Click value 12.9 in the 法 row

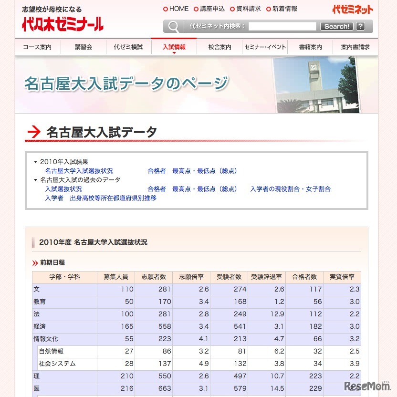pyautogui.click(x=277, y=314)
